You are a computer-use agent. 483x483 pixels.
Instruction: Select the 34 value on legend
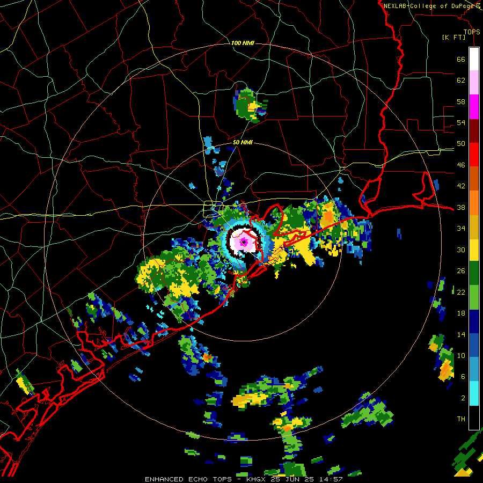[x=461, y=228]
